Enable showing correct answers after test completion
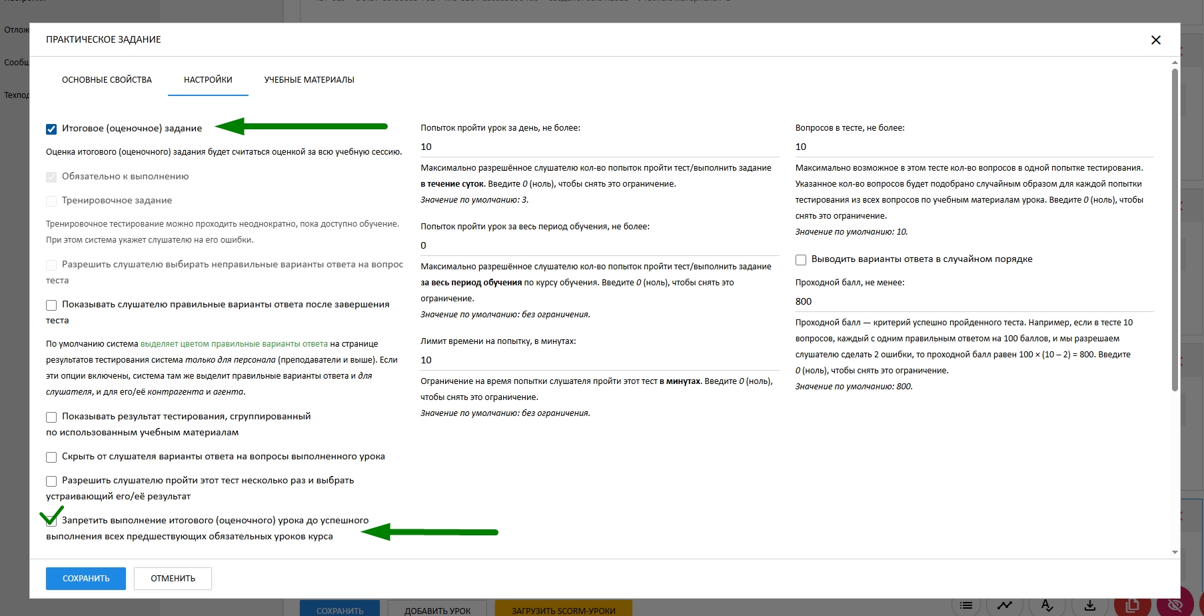 pos(51,305)
